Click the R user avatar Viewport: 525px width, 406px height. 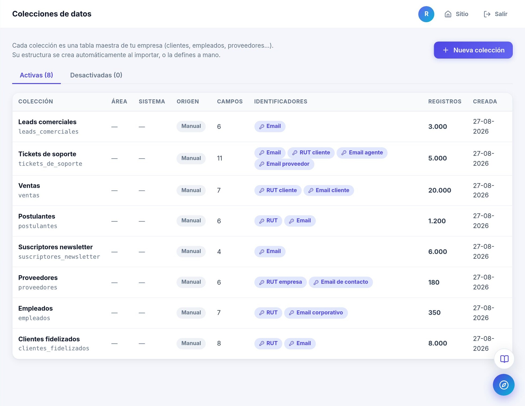[x=426, y=14]
